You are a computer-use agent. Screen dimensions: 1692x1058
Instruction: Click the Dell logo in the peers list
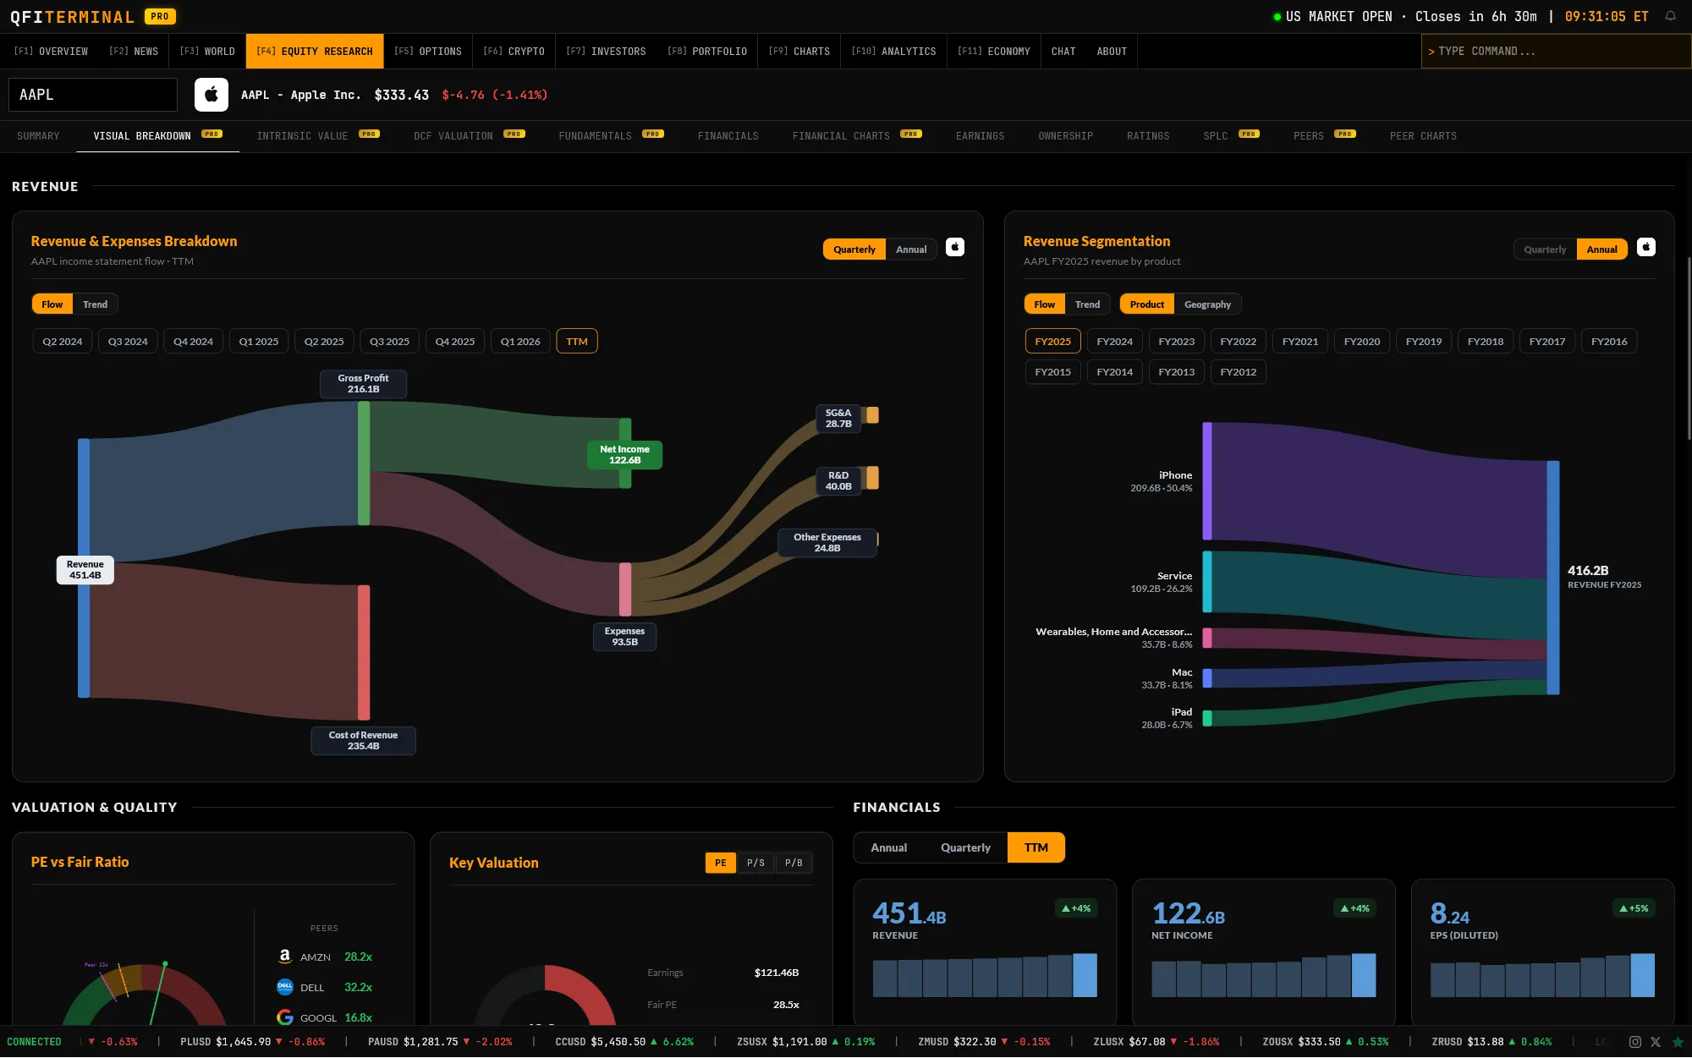coord(285,987)
